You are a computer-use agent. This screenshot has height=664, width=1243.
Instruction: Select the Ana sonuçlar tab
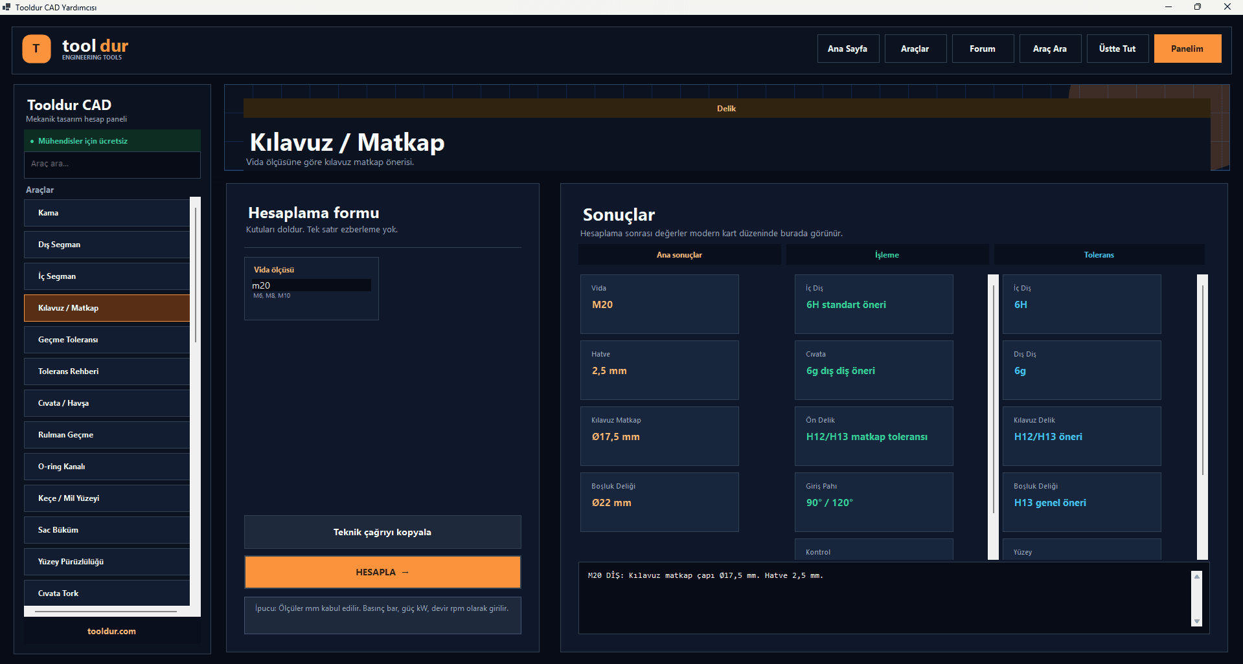679,255
